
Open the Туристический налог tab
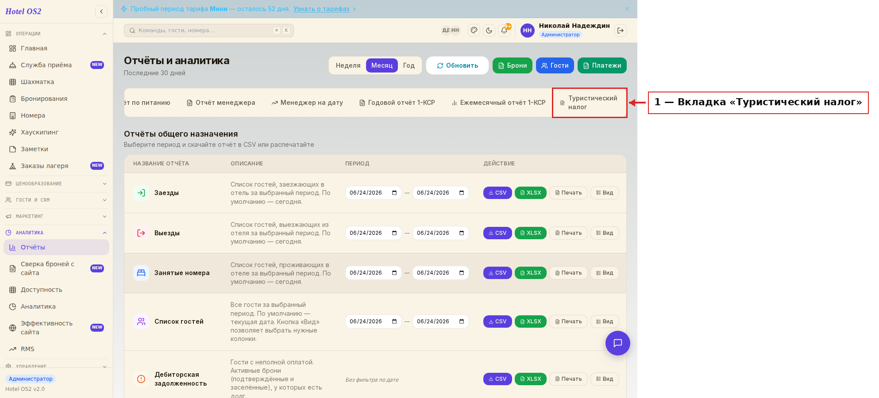[589, 103]
